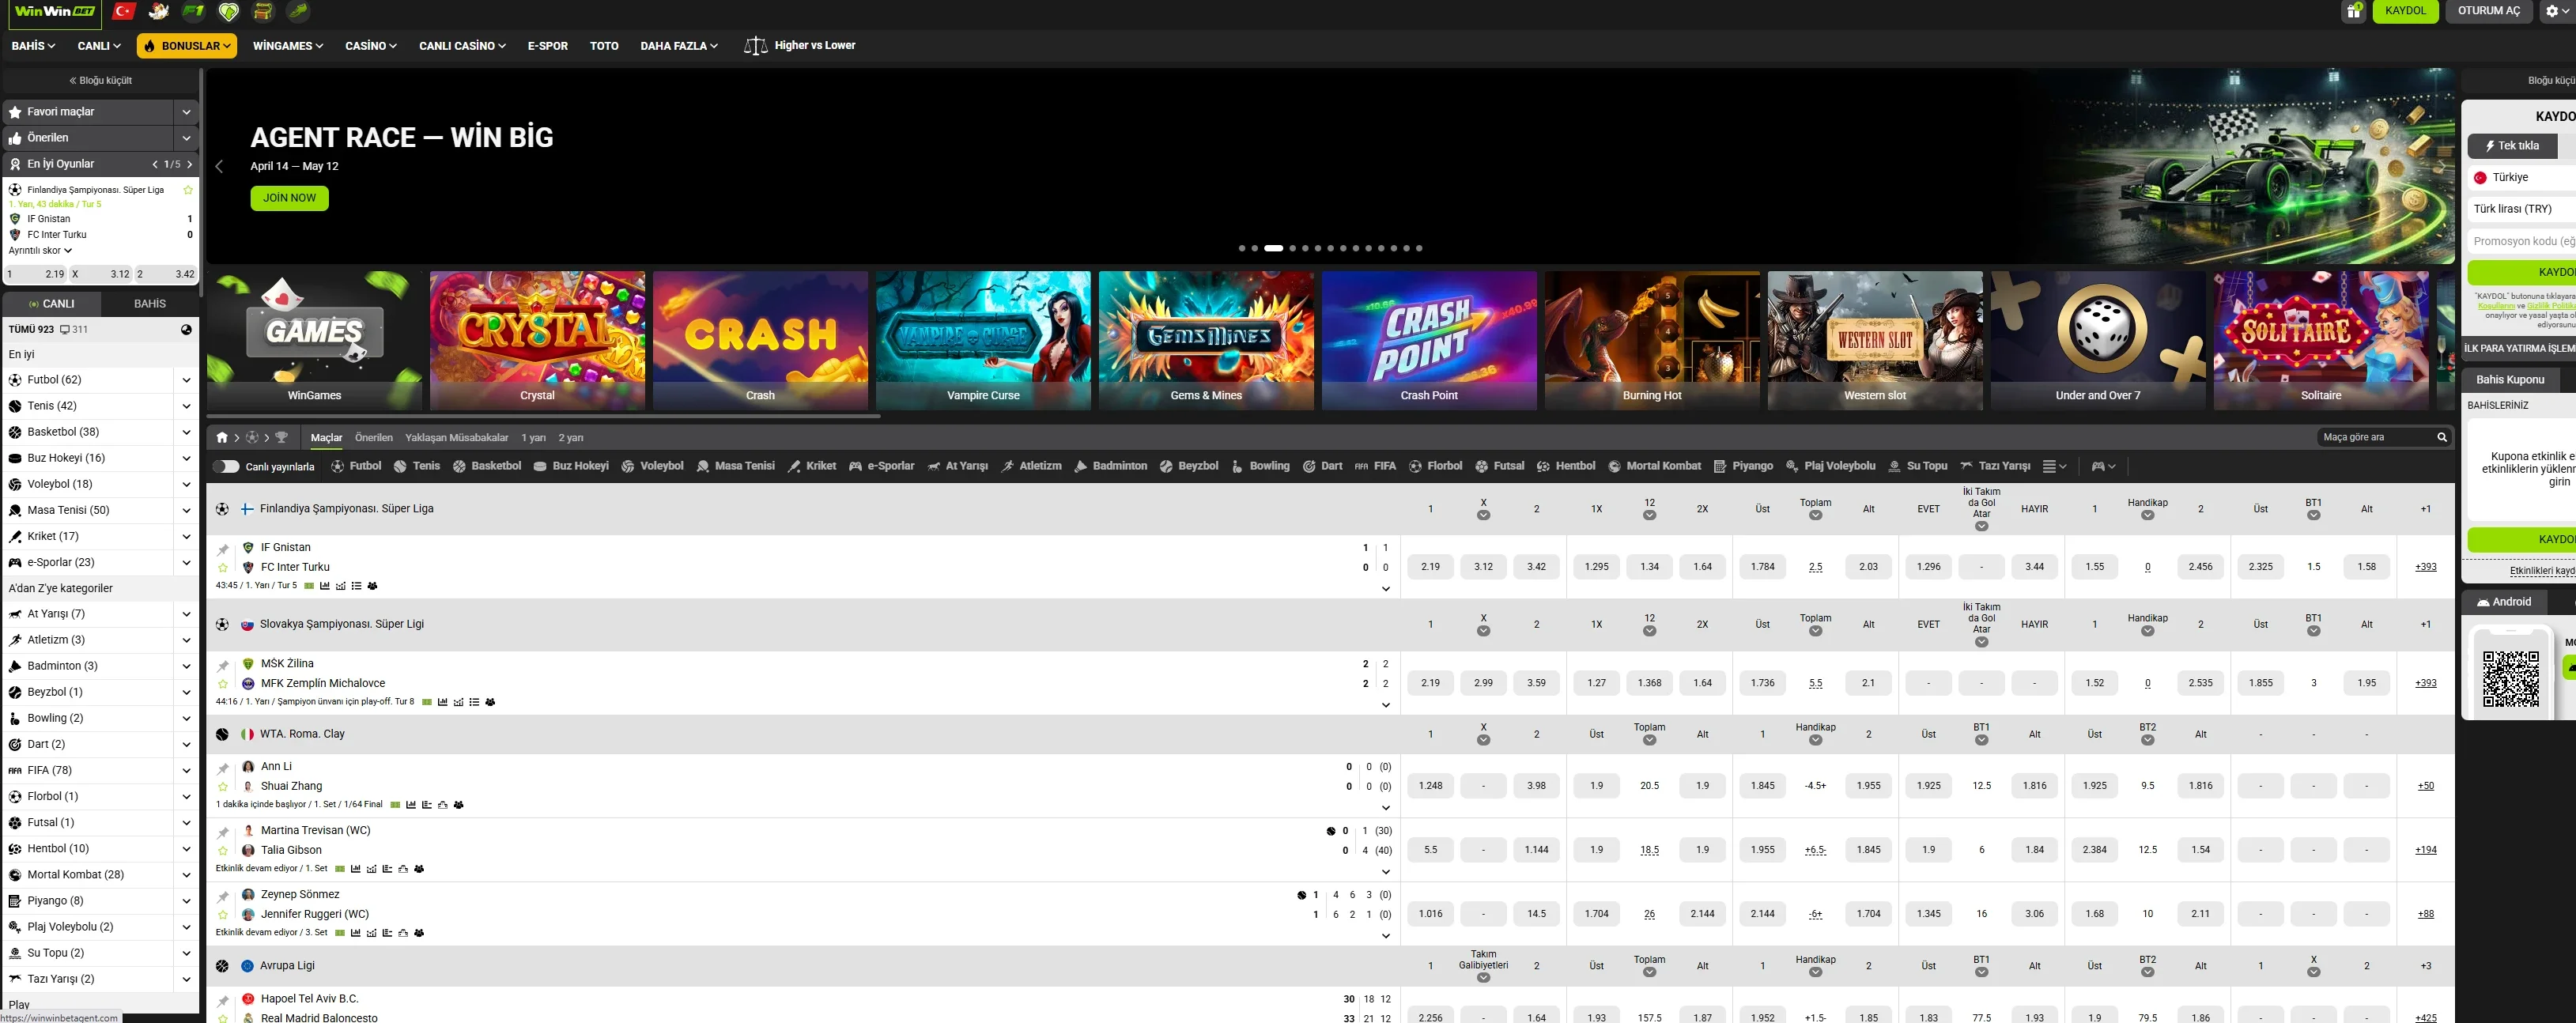The image size is (2576, 1023).
Task: Click the trophy icon in breadcrumb
Action: tap(281, 438)
